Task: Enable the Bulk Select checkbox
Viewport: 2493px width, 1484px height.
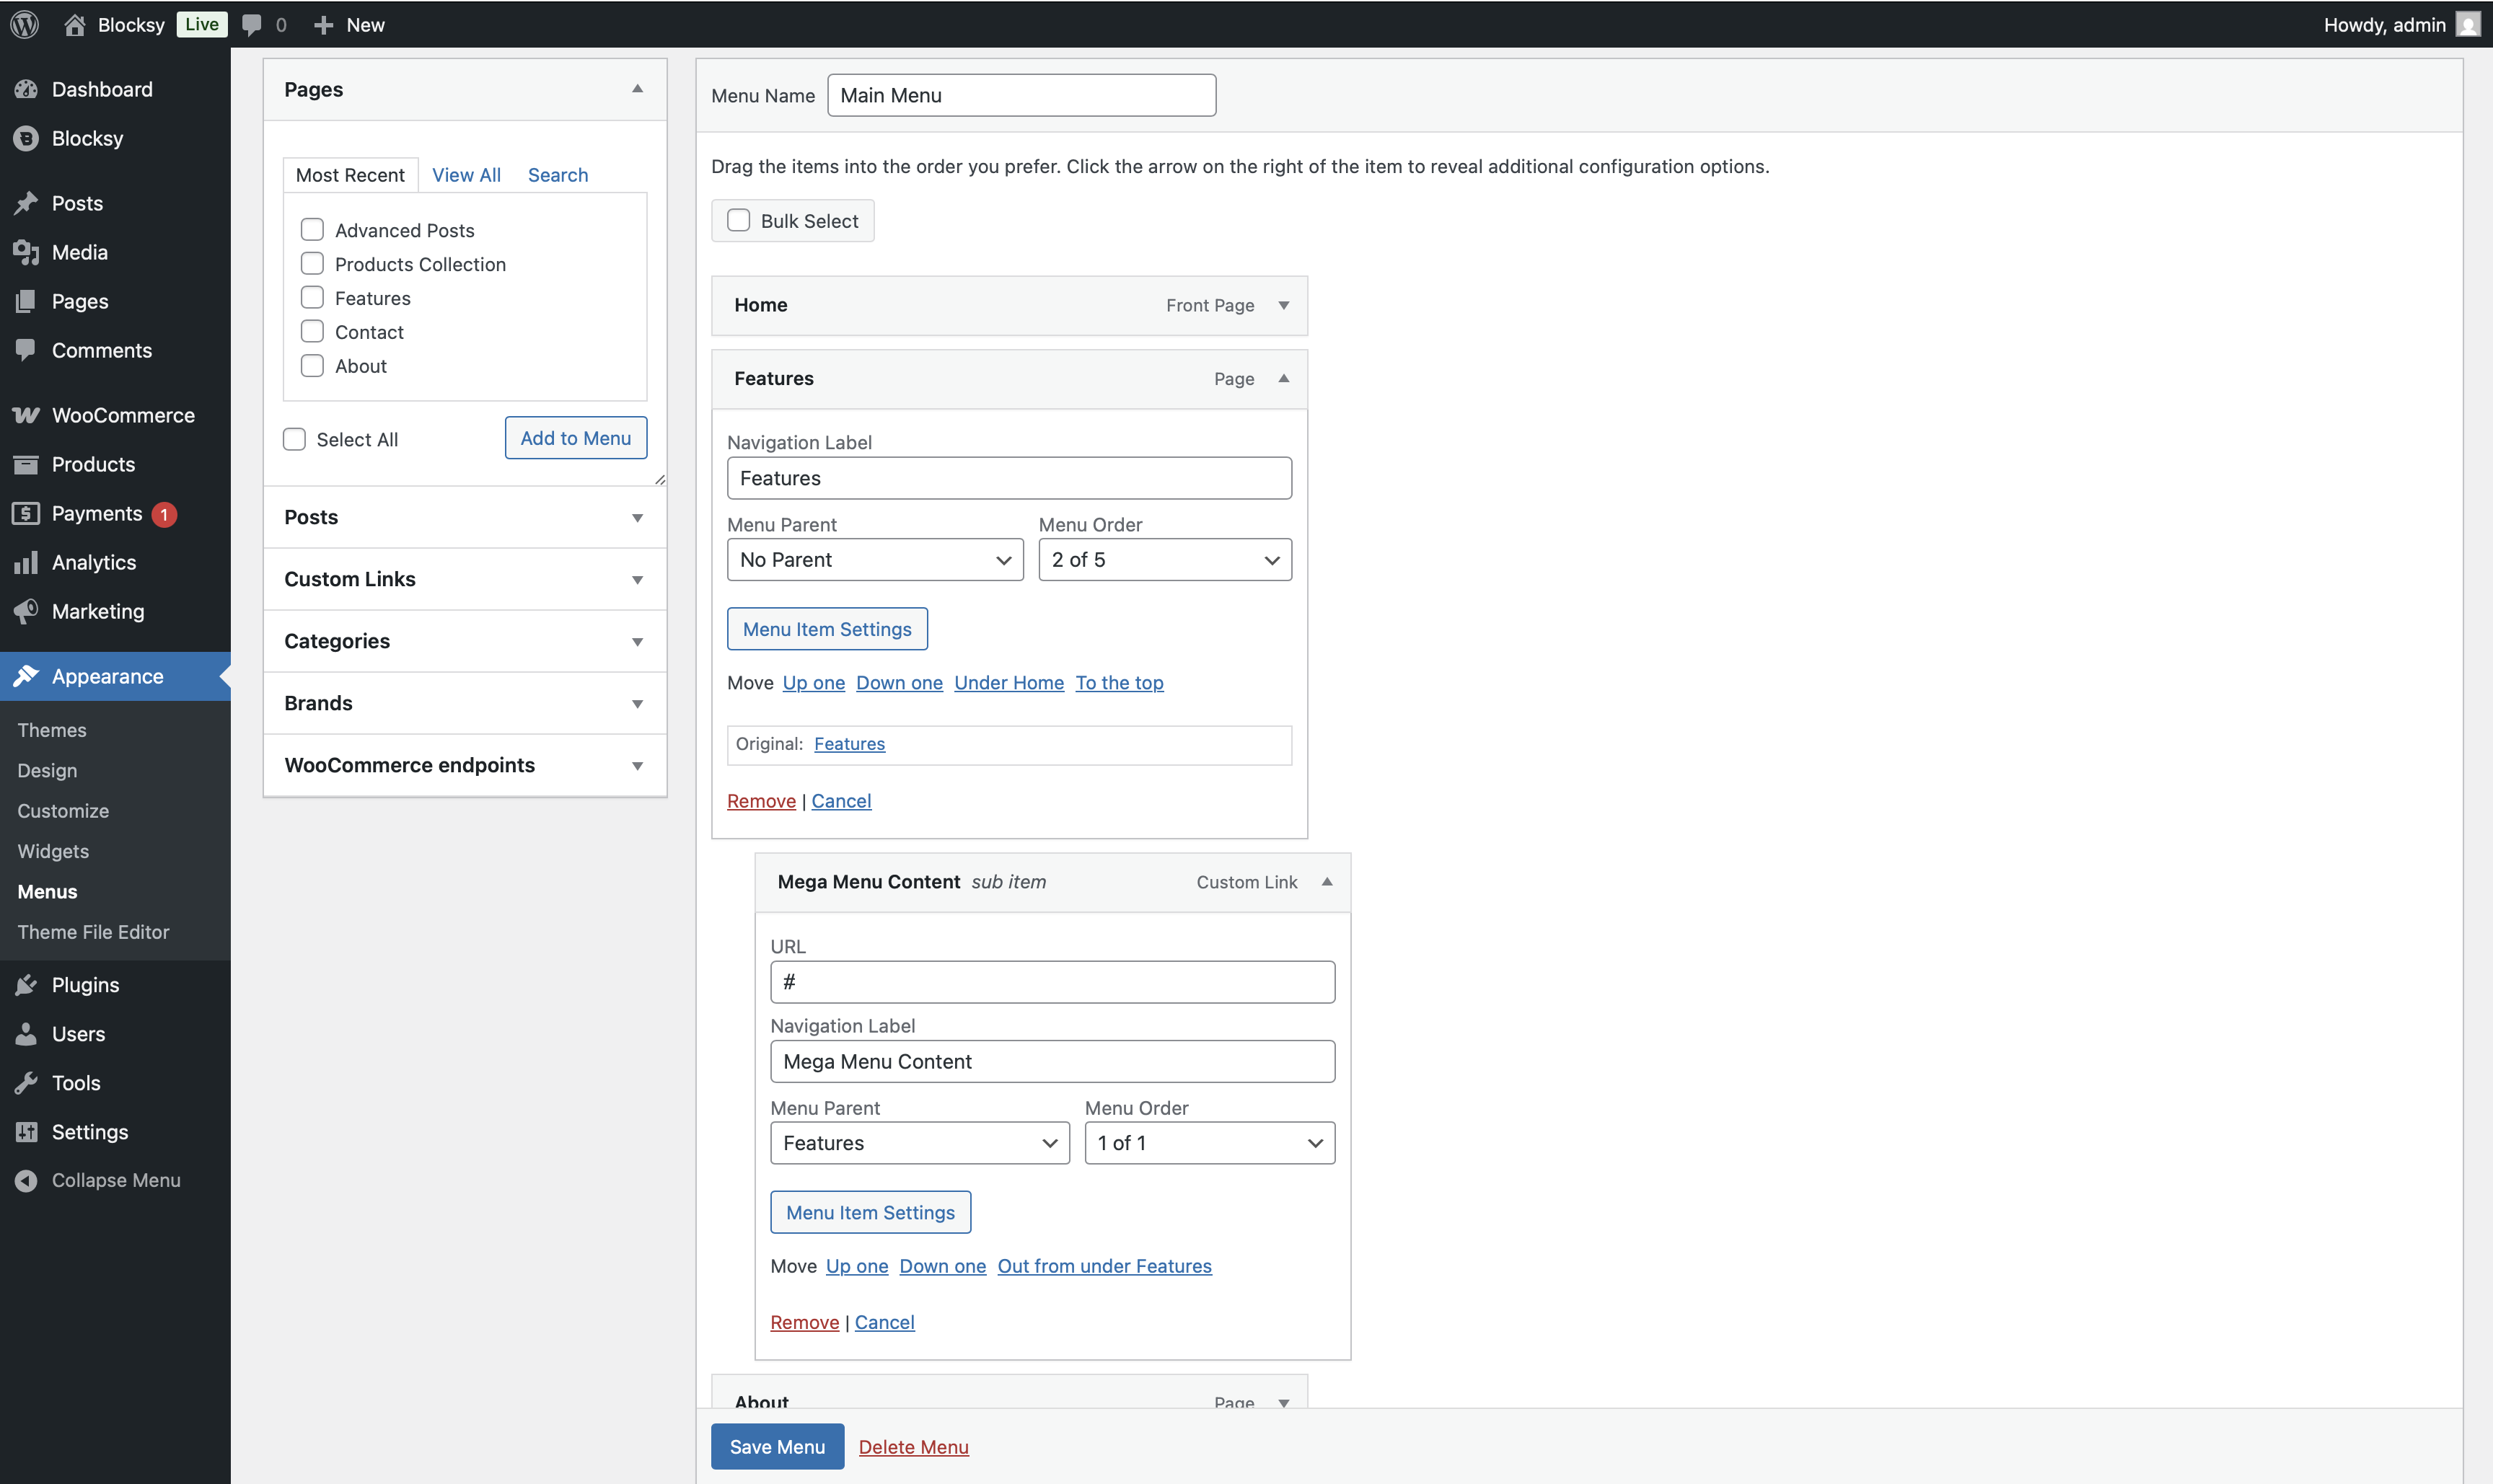Action: pos(738,220)
